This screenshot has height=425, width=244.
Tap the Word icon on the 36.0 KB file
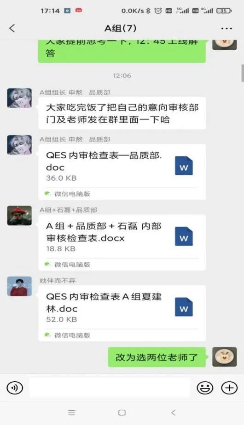184,166
